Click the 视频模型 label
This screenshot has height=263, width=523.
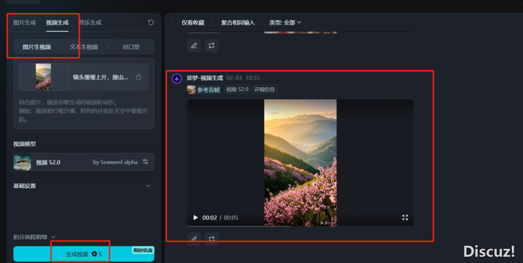(x=24, y=144)
